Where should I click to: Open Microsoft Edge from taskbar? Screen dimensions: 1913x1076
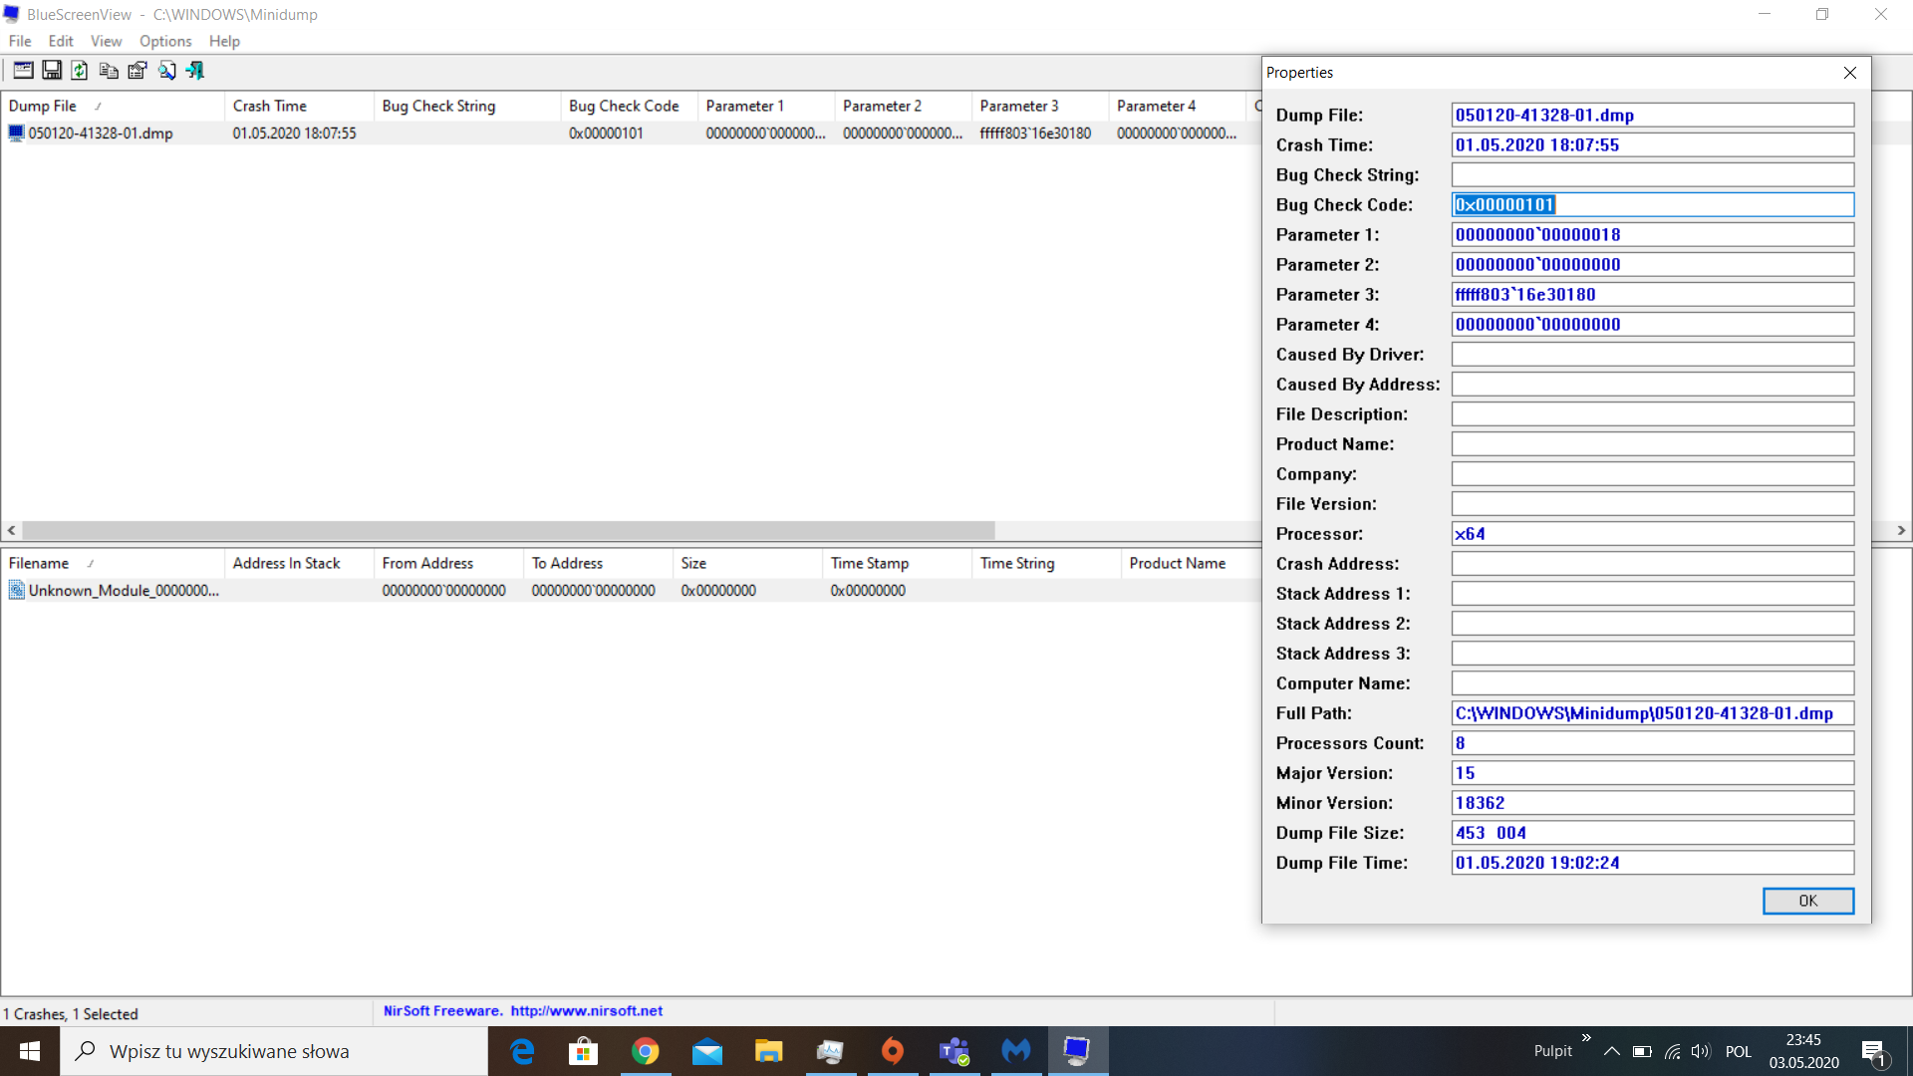coord(522,1051)
